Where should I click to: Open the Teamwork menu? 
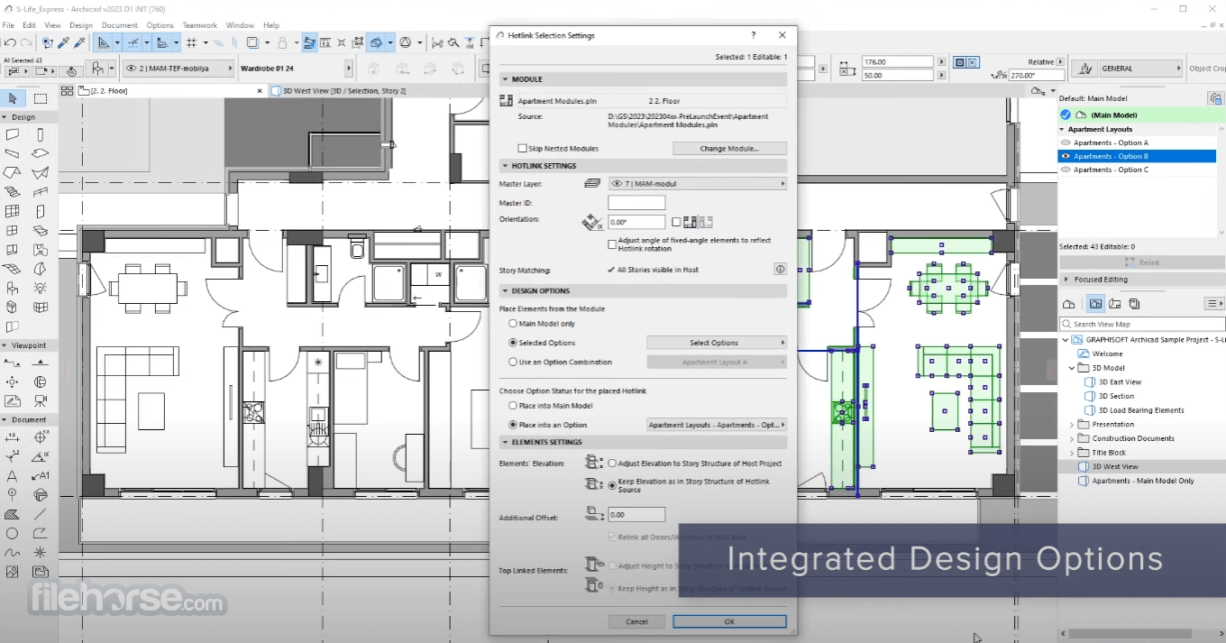(200, 25)
